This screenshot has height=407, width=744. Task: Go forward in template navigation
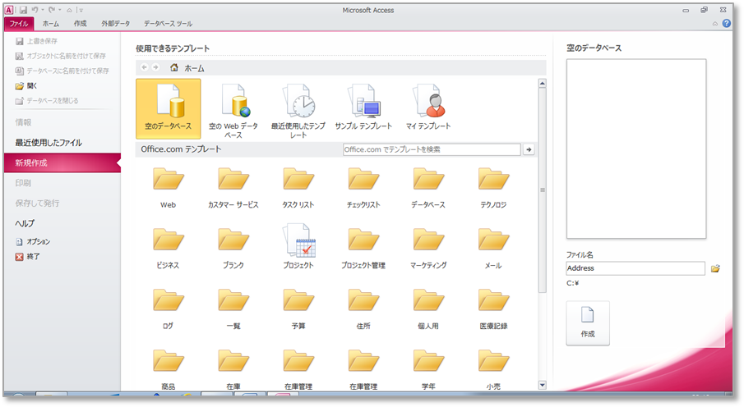(x=155, y=67)
